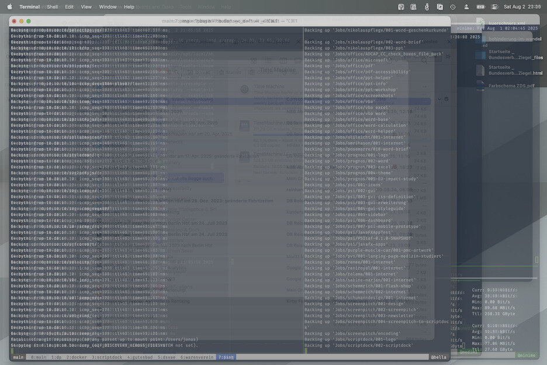Click the Startseite Ziegel.html file icon
The width and height of the screenshot is (547, 365).
[x=480, y=70]
